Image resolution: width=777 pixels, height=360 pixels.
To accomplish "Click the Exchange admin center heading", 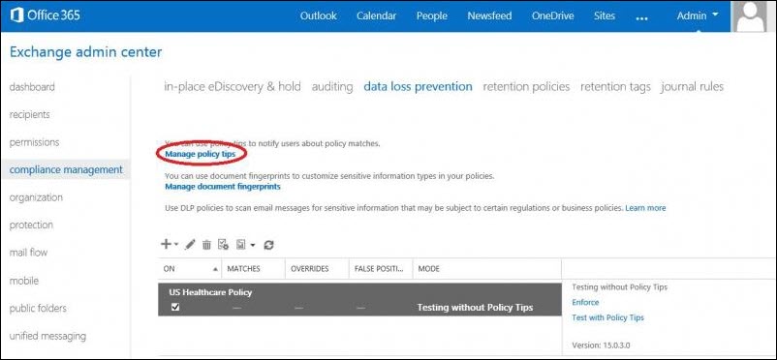I will coord(85,52).
